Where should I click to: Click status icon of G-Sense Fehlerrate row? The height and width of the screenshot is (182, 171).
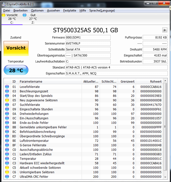tap(7, 145)
